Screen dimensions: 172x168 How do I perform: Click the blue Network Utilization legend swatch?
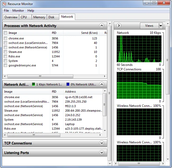(68, 84)
